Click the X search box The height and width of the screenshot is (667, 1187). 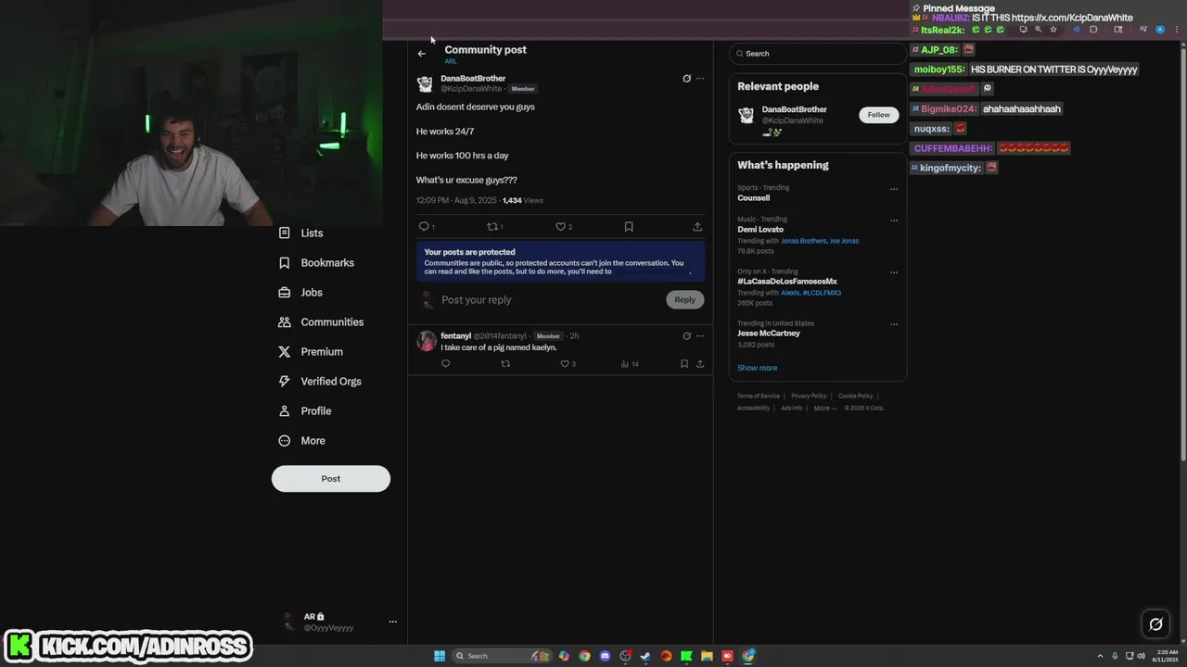[817, 54]
